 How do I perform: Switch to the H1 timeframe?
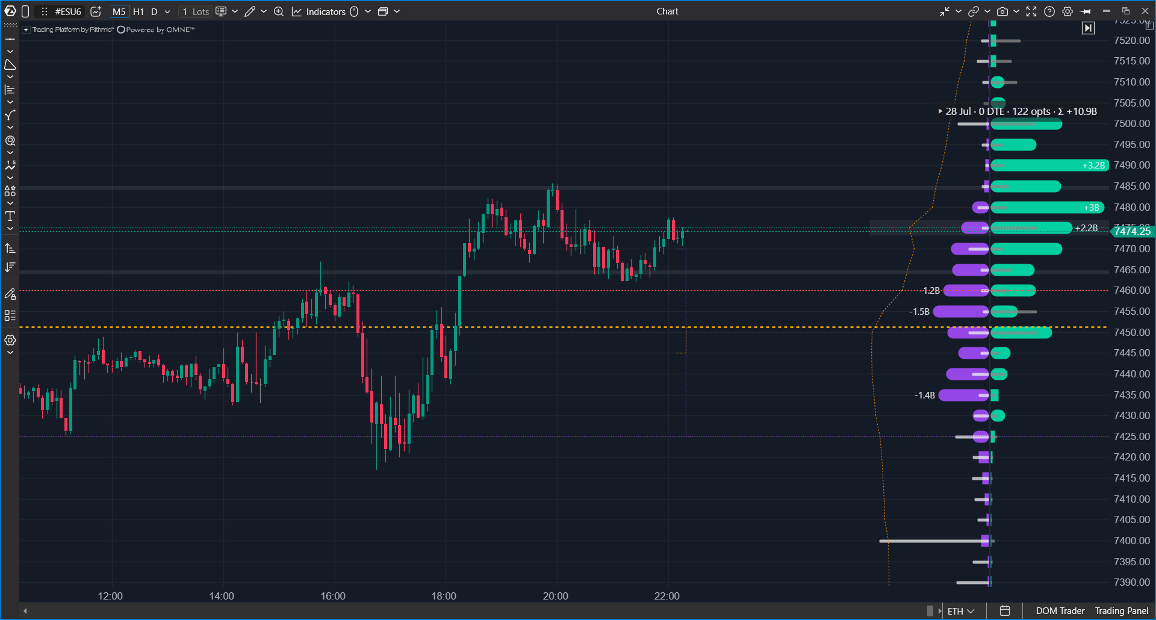138,11
